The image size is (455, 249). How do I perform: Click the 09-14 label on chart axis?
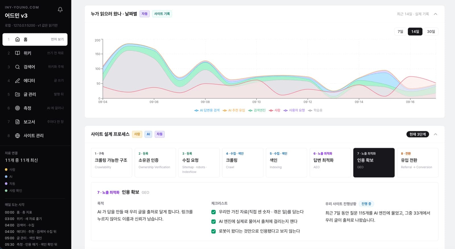coord(359,102)
